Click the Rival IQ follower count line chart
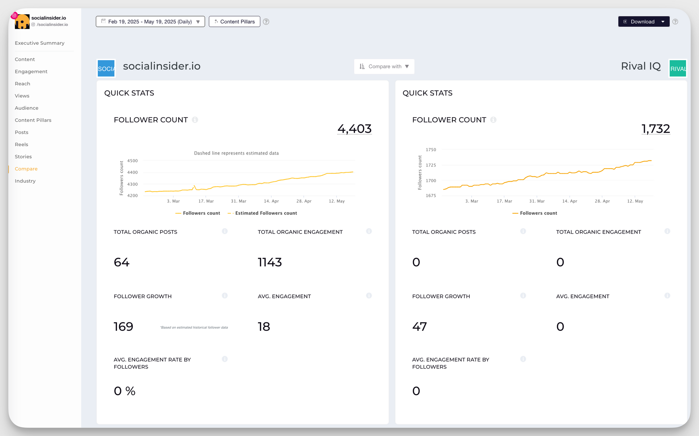 547,172
